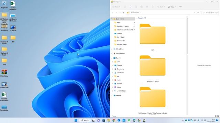The width and height of the screenshot is (220, 123).
Task: Open the Chat app on the taskbar
Action: click(99, 120)
